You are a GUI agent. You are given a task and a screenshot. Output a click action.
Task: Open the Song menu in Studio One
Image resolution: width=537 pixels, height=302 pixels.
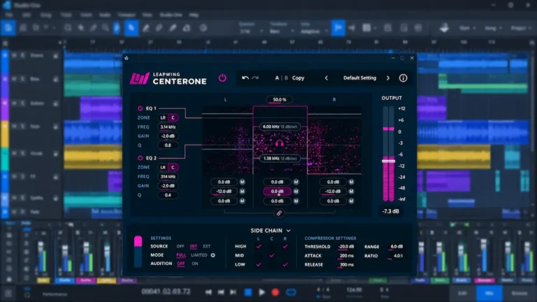pyautogui.click(x=45, y=15)
